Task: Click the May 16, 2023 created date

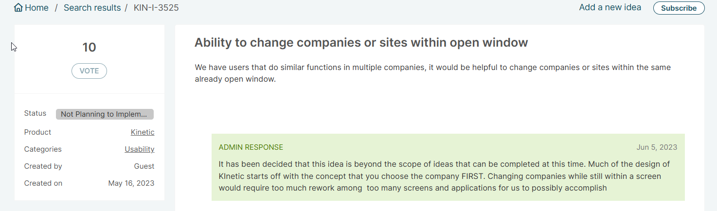Action: coord(131,183)
